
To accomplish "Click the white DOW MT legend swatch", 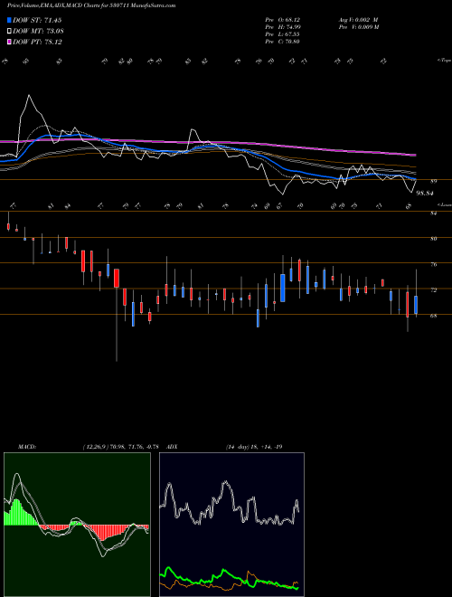I will click(x=10, y=31).
